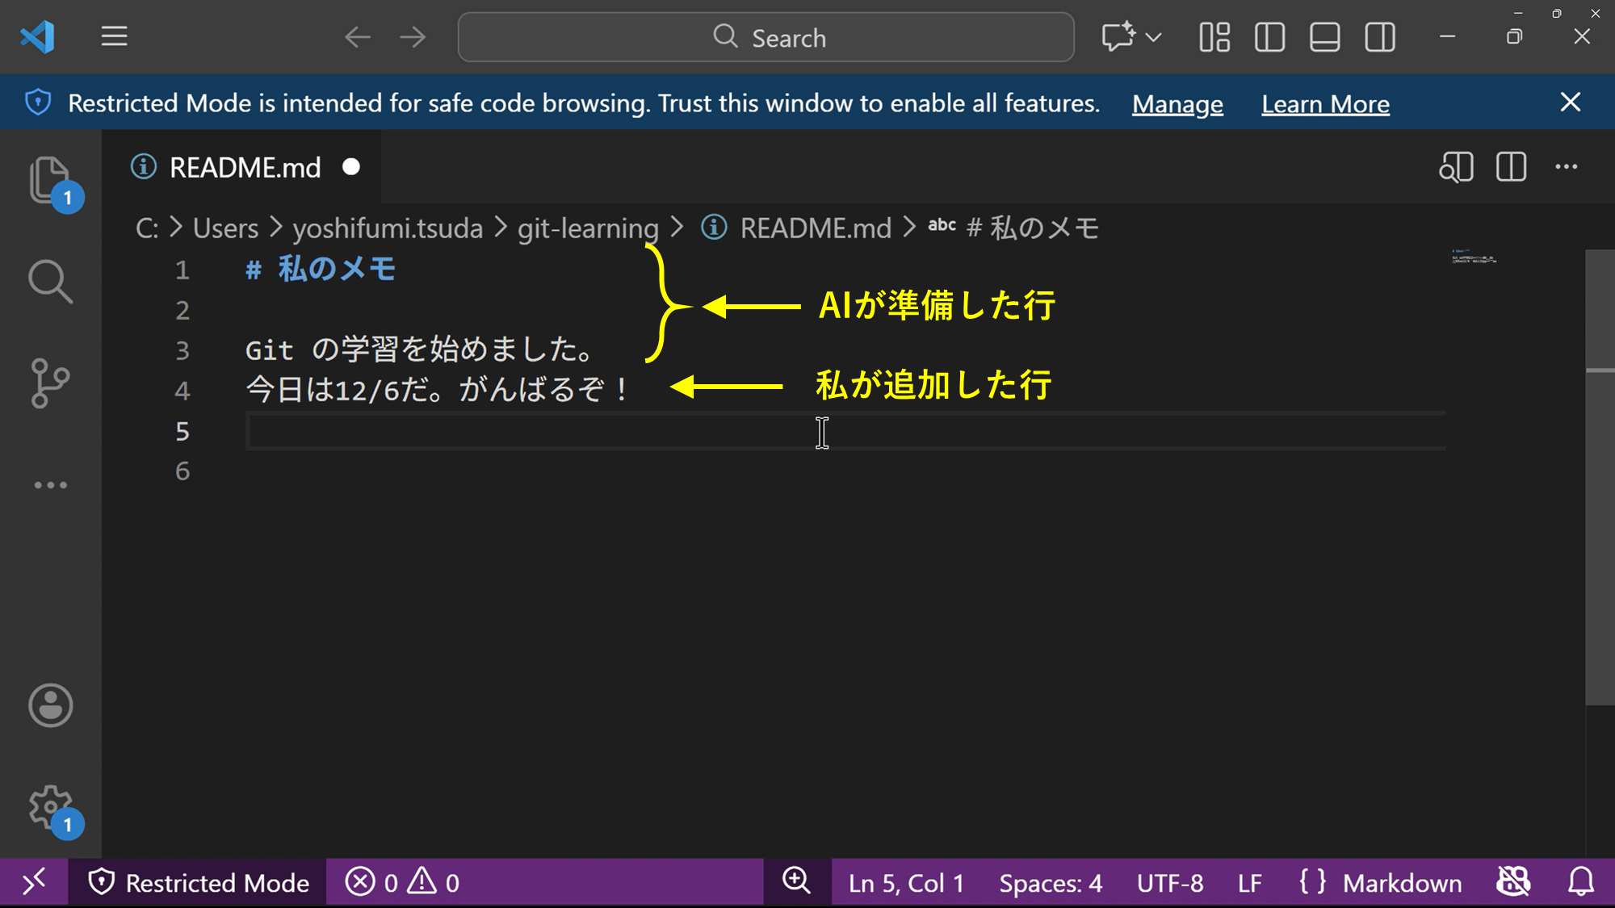Viewport: 1615px width, 908px height.
Task: Show additional views via sidebar ellipsis
Action: click(50, 485)
